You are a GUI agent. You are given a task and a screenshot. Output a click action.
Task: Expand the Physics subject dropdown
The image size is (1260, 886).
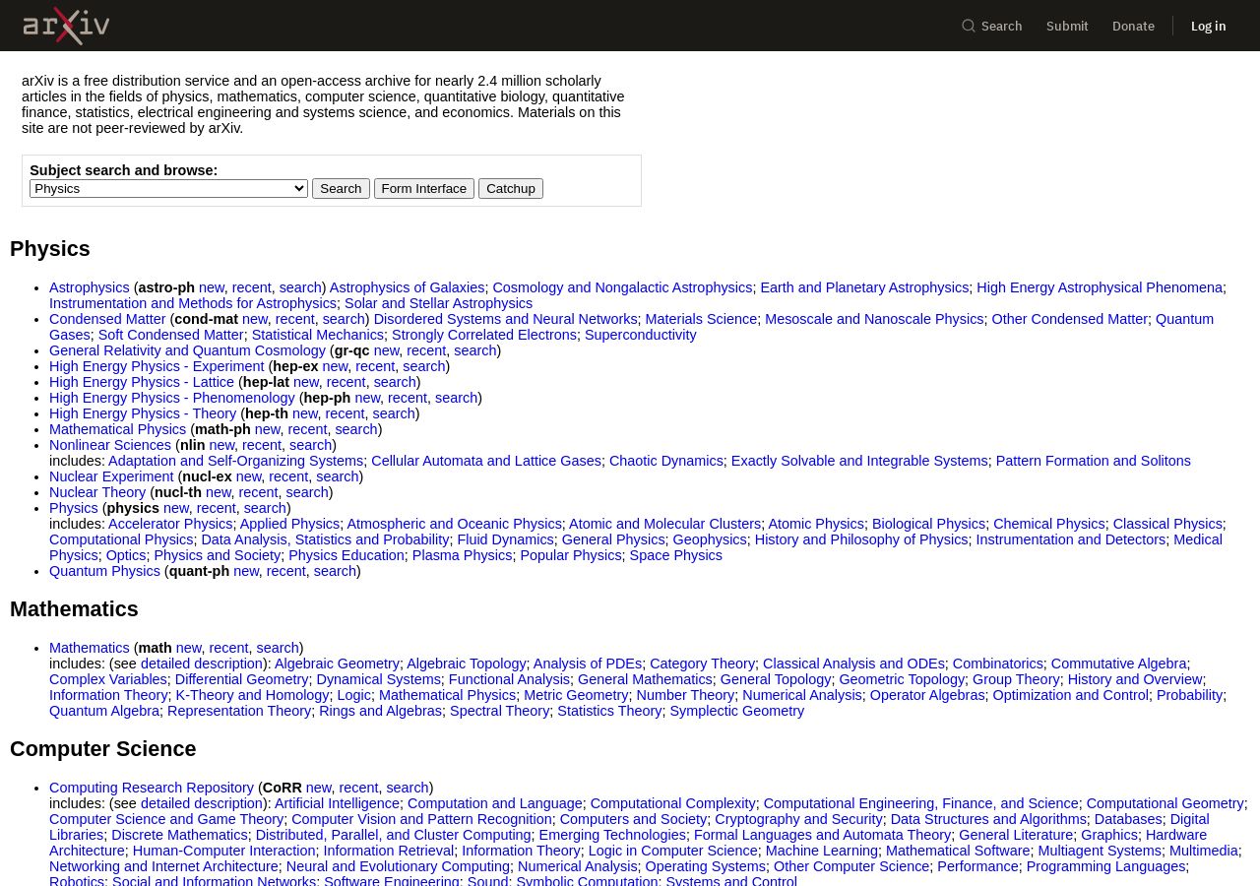[168, 188]
